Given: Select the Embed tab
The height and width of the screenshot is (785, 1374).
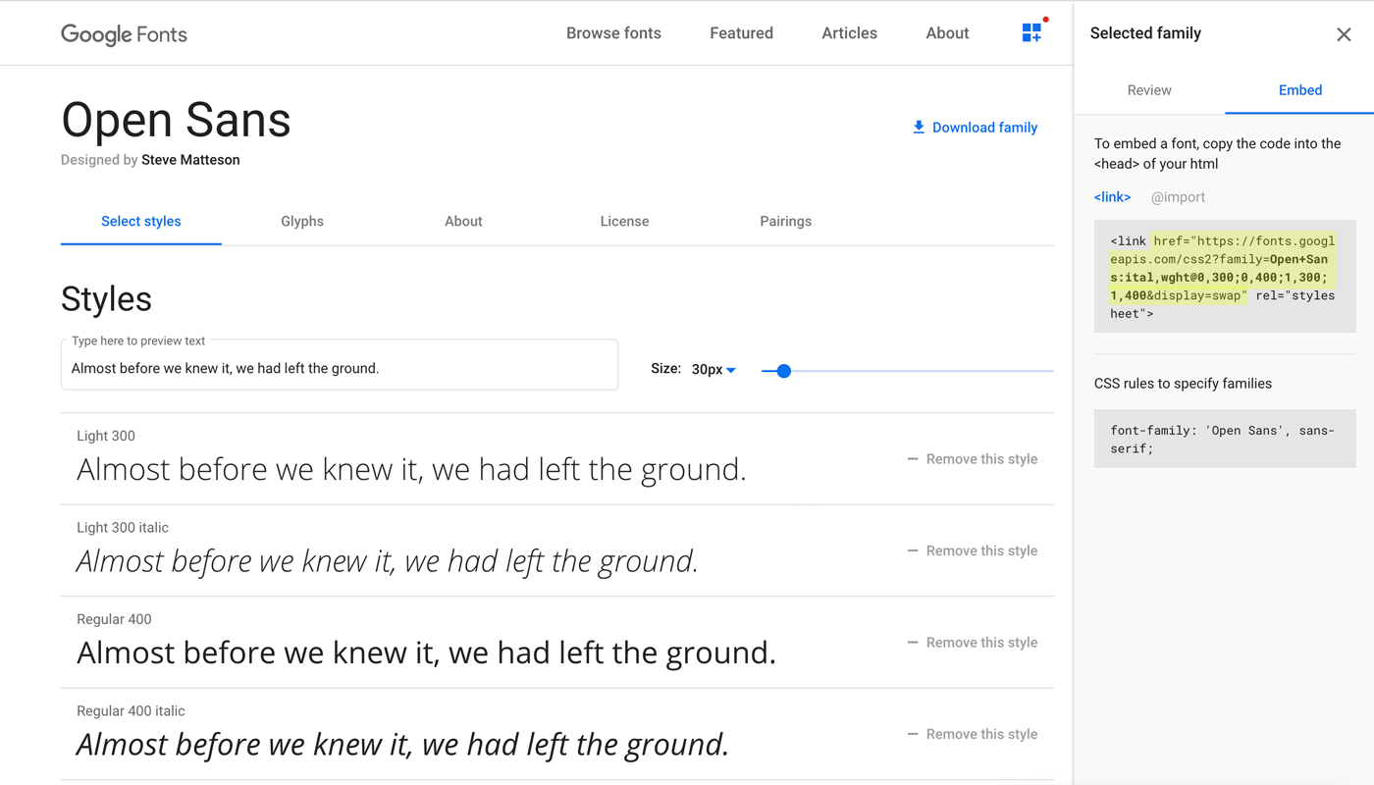Looking at the screenshot, I should (1300, 90).
